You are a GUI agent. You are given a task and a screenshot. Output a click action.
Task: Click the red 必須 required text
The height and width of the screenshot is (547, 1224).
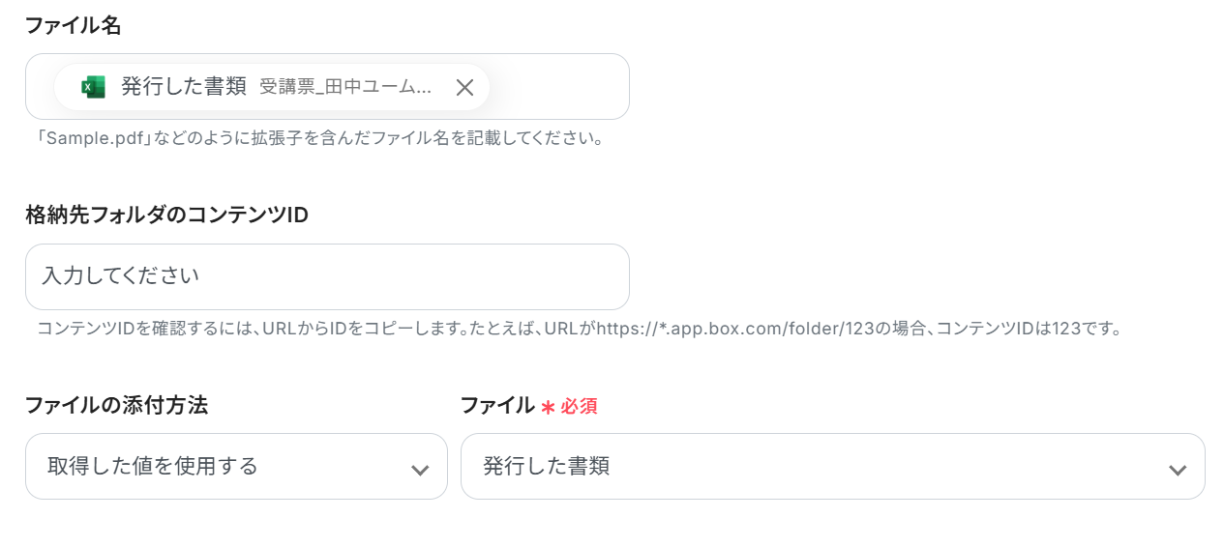pyautogui.click(x=579, y=407)
